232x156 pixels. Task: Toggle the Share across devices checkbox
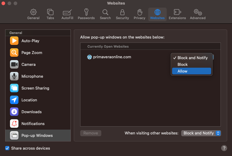(8, 148)
